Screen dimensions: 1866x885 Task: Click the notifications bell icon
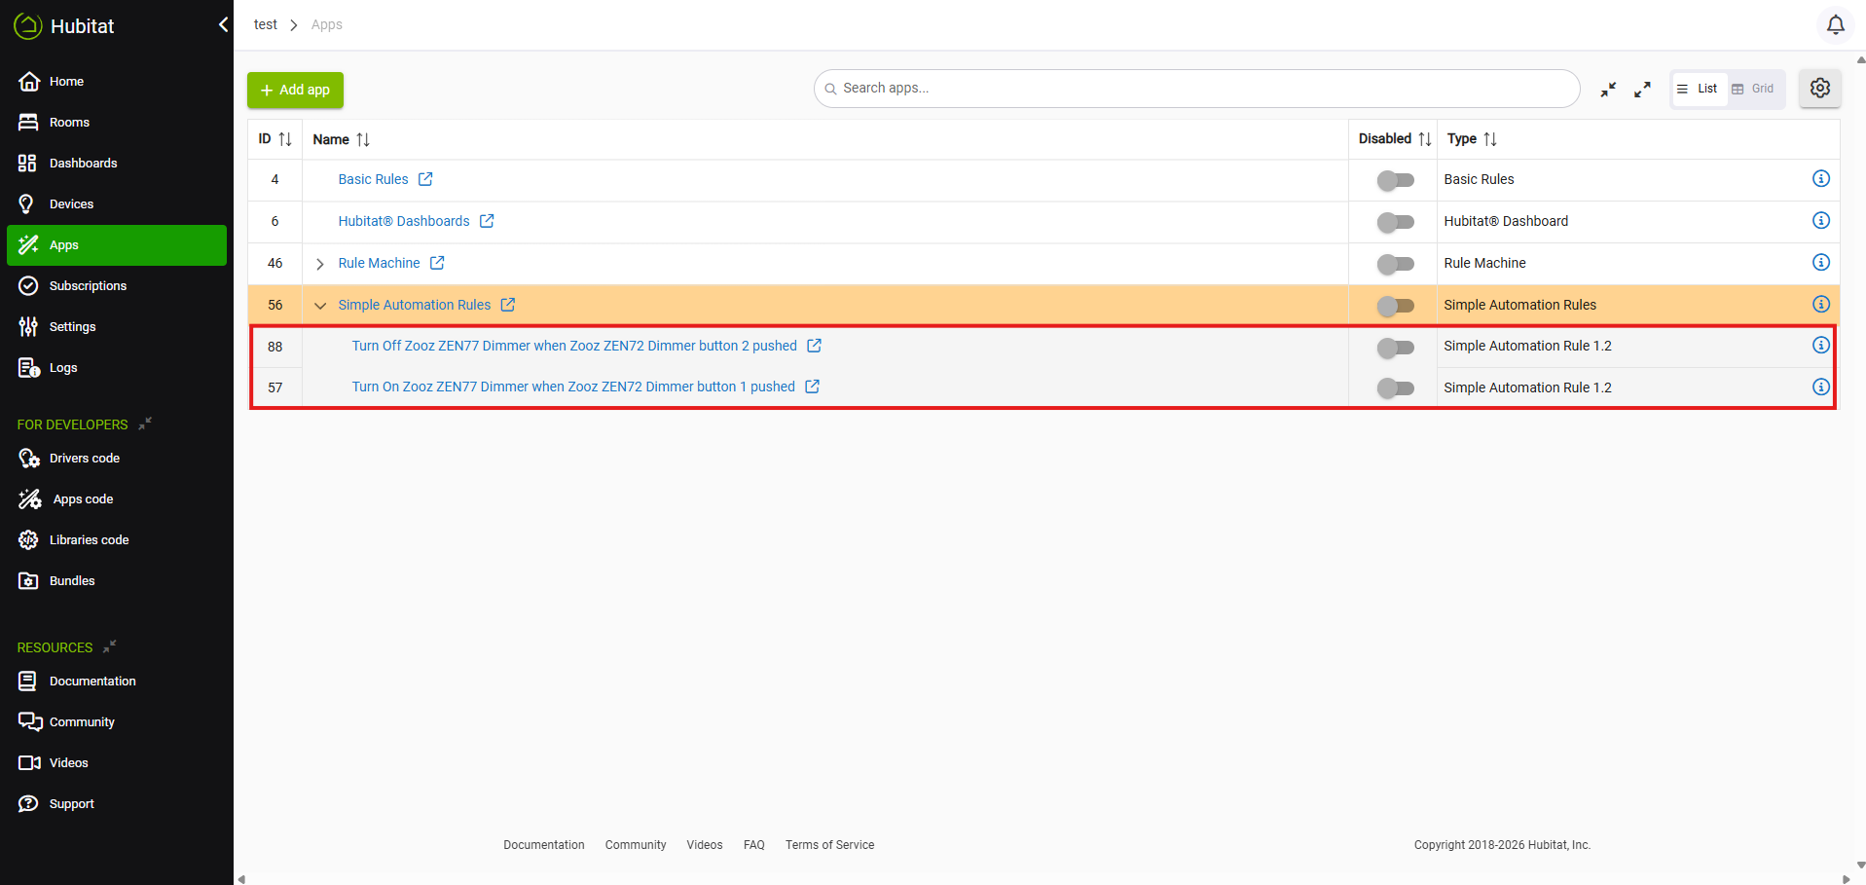point(1835,25)
